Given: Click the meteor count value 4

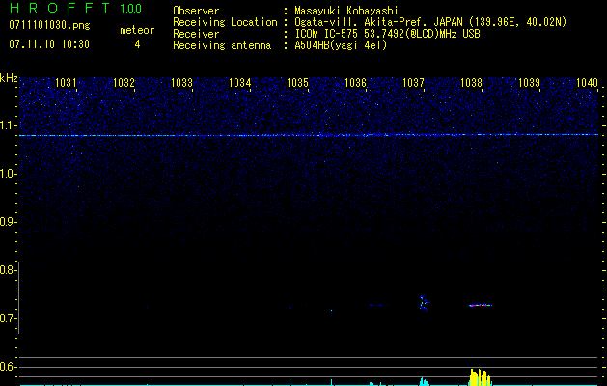Looking at the screenshot, I should tap(136, 44).
